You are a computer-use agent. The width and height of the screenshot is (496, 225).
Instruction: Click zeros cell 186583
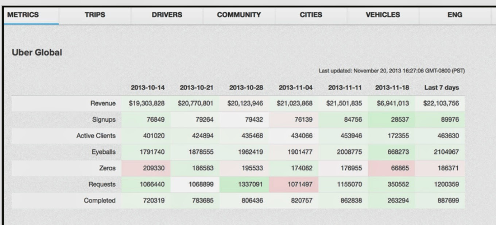pyautogui.click(x=195, y=168)
